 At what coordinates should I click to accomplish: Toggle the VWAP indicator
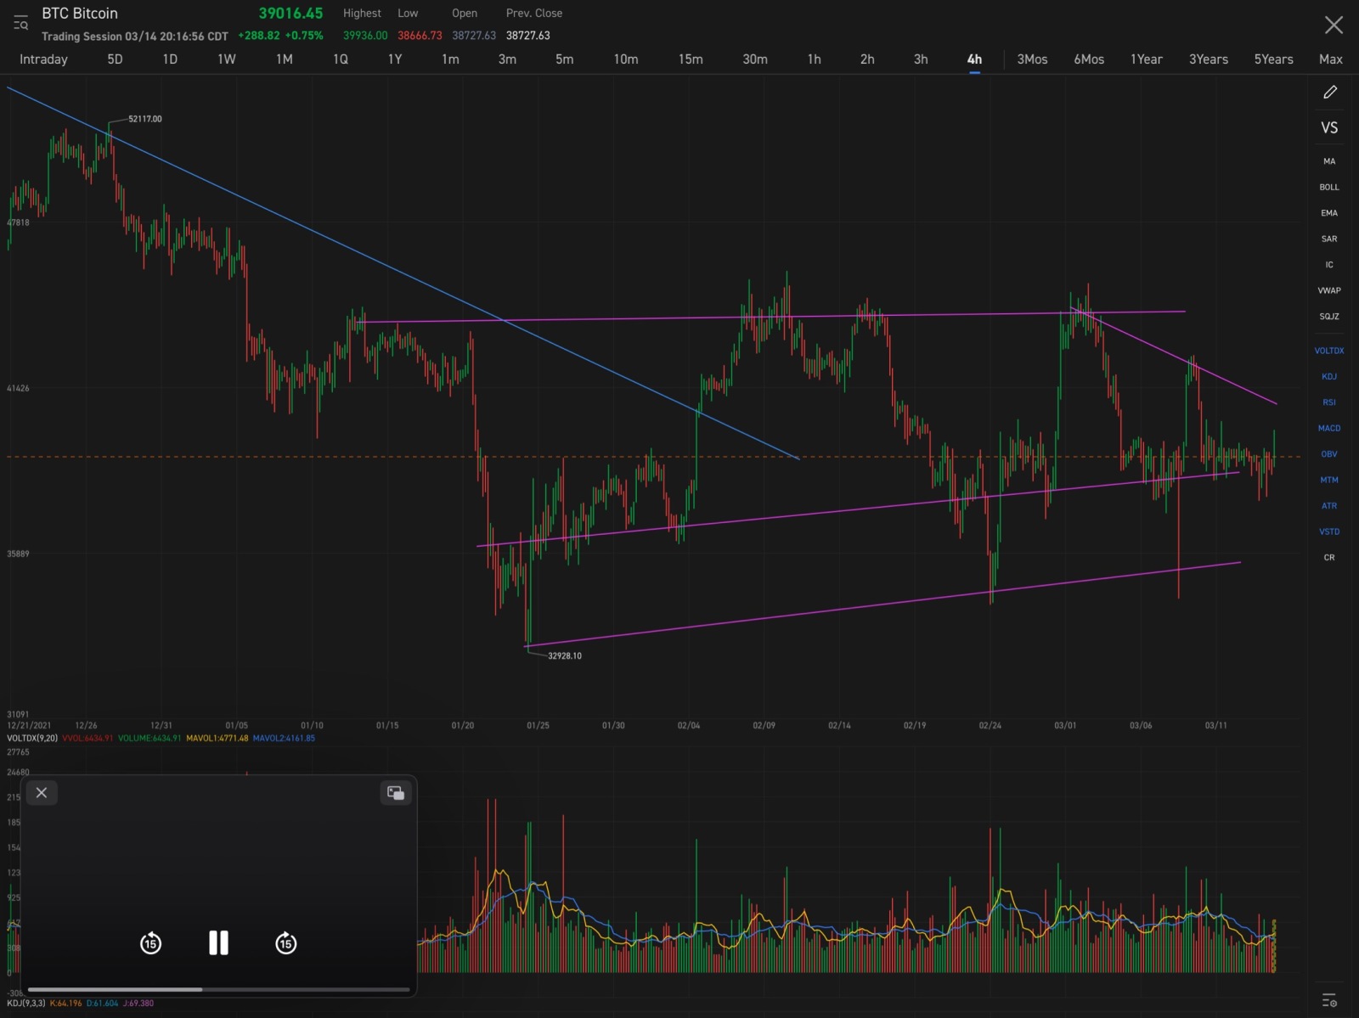pyautogui.click(x=1329, y=290)
